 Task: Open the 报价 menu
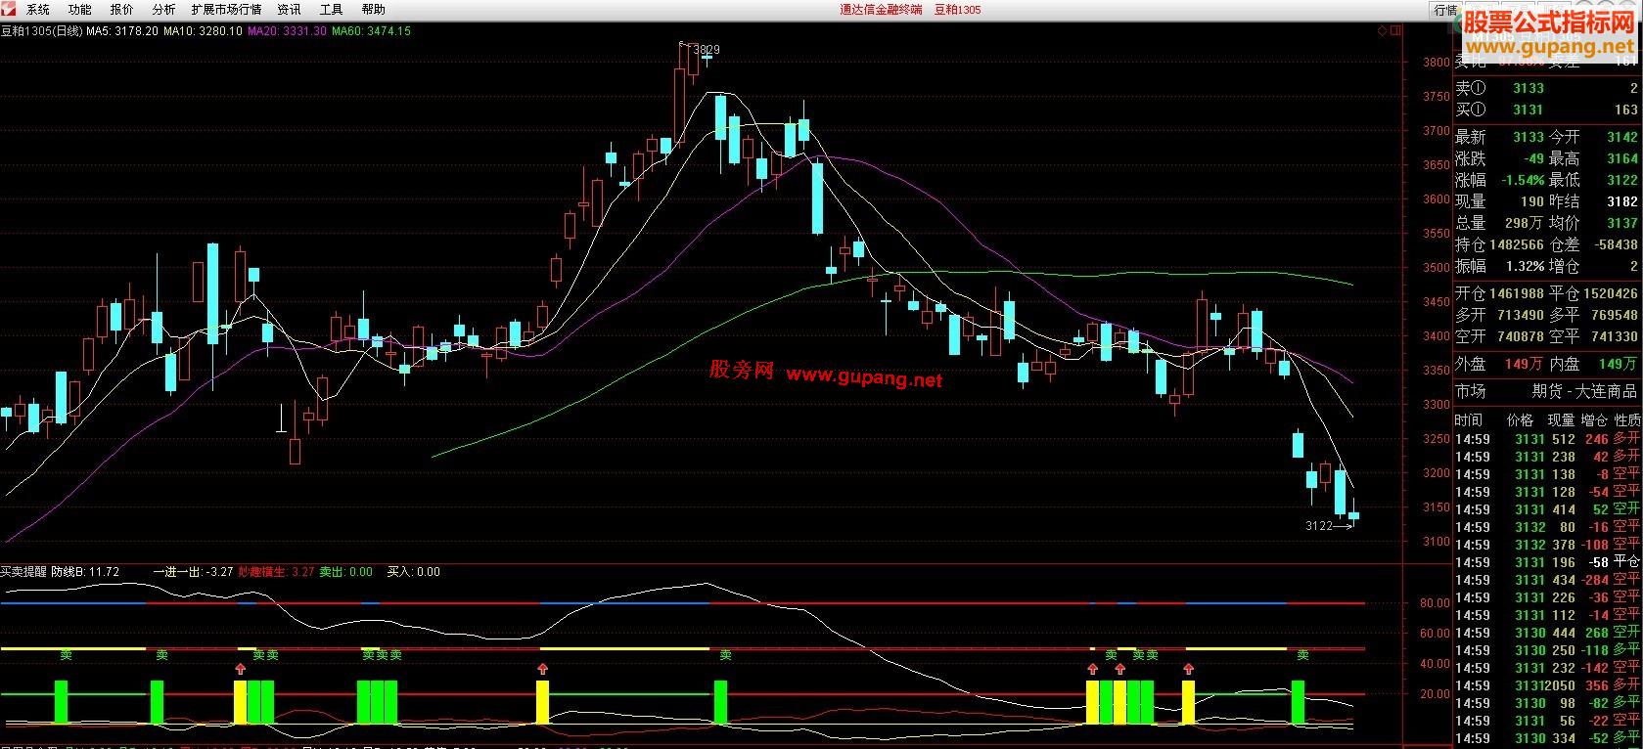121,9
